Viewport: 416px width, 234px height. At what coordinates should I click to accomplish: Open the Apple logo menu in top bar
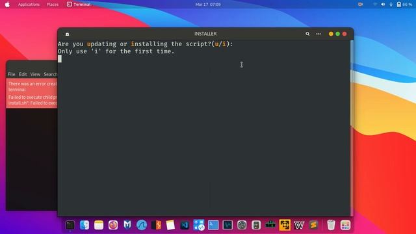tap(7, 5)
